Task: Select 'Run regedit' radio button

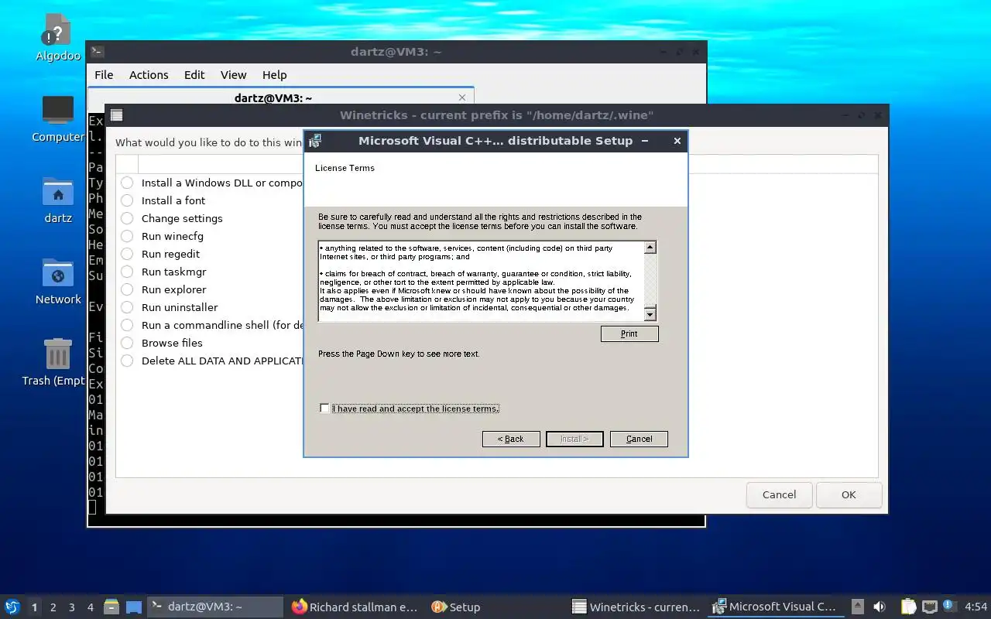Action: coord(127,254)
